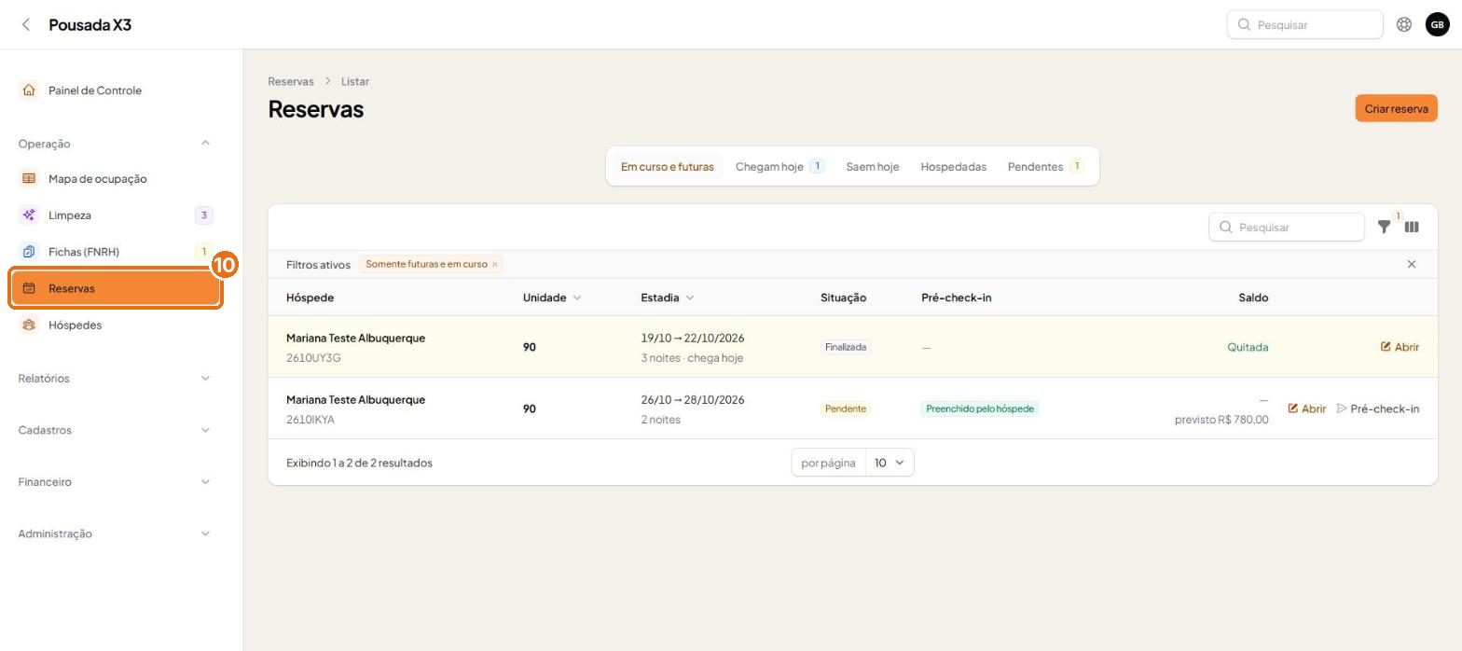Screen dimensions: 1462x651
Task: Click the Situação column header
Action: tap(843, 298)
